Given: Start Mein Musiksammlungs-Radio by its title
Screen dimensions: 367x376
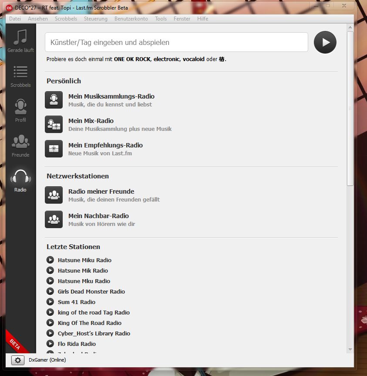Looking at the screenshot, I should (x=111, y=96).
